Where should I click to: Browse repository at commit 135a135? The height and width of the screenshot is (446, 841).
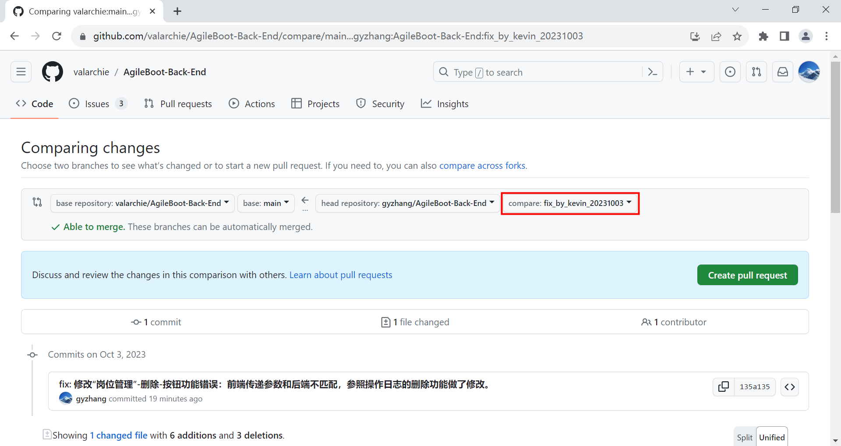pos(790,387)
